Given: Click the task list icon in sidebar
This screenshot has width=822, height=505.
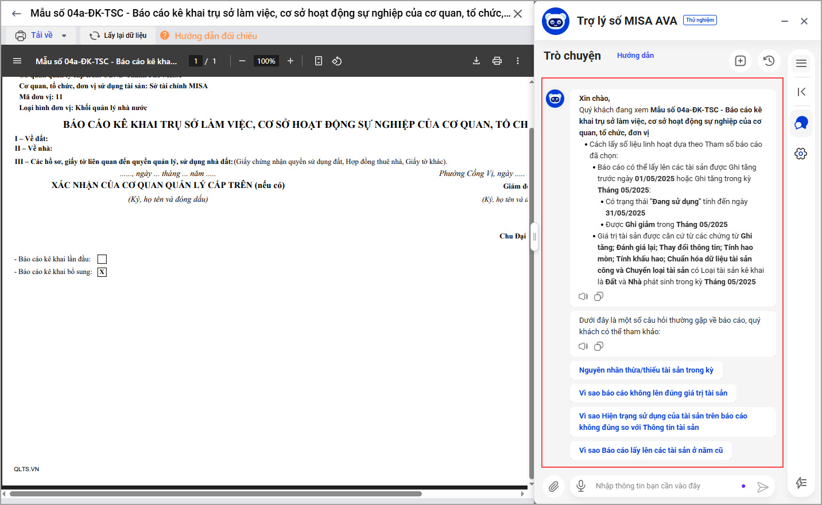Looking at the screenshot, I should pos(801,483).
